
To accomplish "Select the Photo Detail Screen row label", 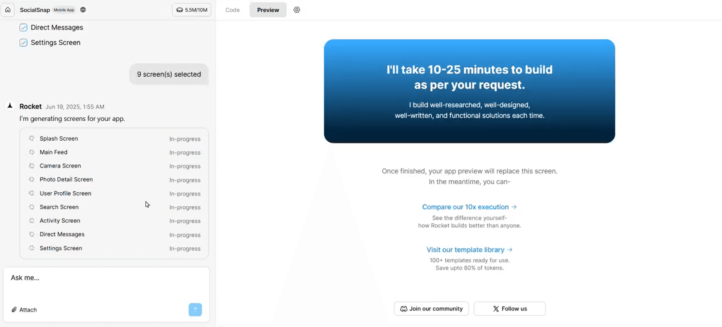I will point(66,179).
